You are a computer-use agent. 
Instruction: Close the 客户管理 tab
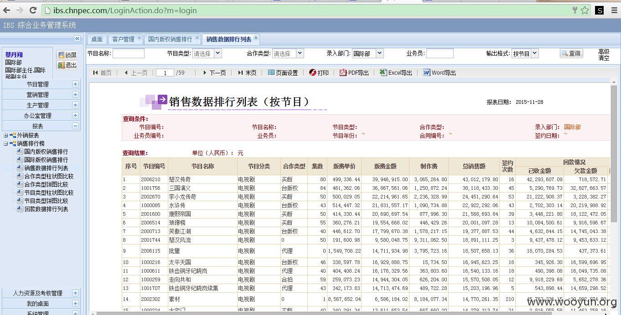coord(139,38)
